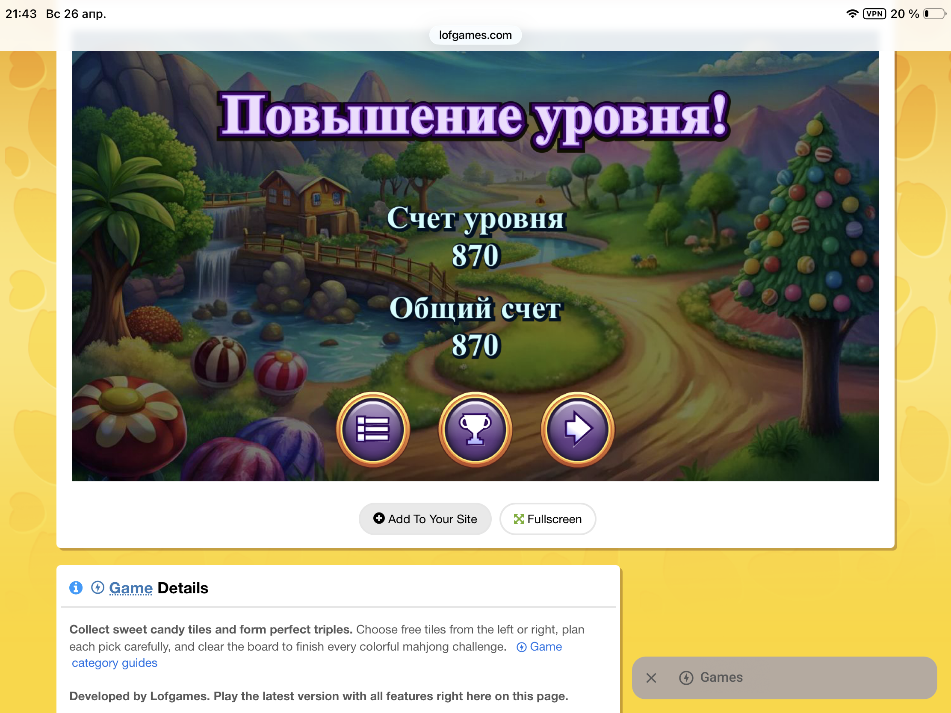This screenshot has width=951, height=713.
Task: Click the level score 870 text
Action: (x=476, y=256)
